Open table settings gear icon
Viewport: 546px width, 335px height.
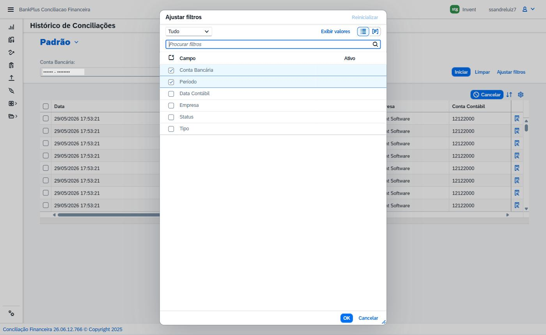pos(520,95)
